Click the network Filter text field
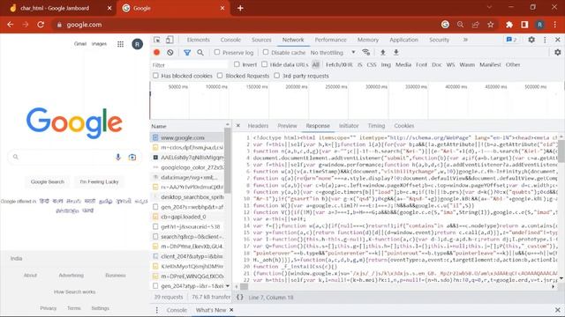The width and height of the screenshot is (565, 317). [190, 65]
